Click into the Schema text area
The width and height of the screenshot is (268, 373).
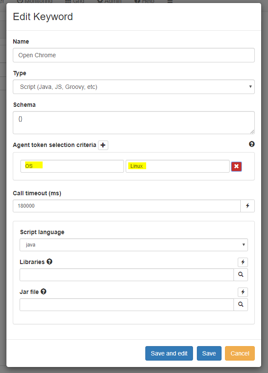[134, 123]
